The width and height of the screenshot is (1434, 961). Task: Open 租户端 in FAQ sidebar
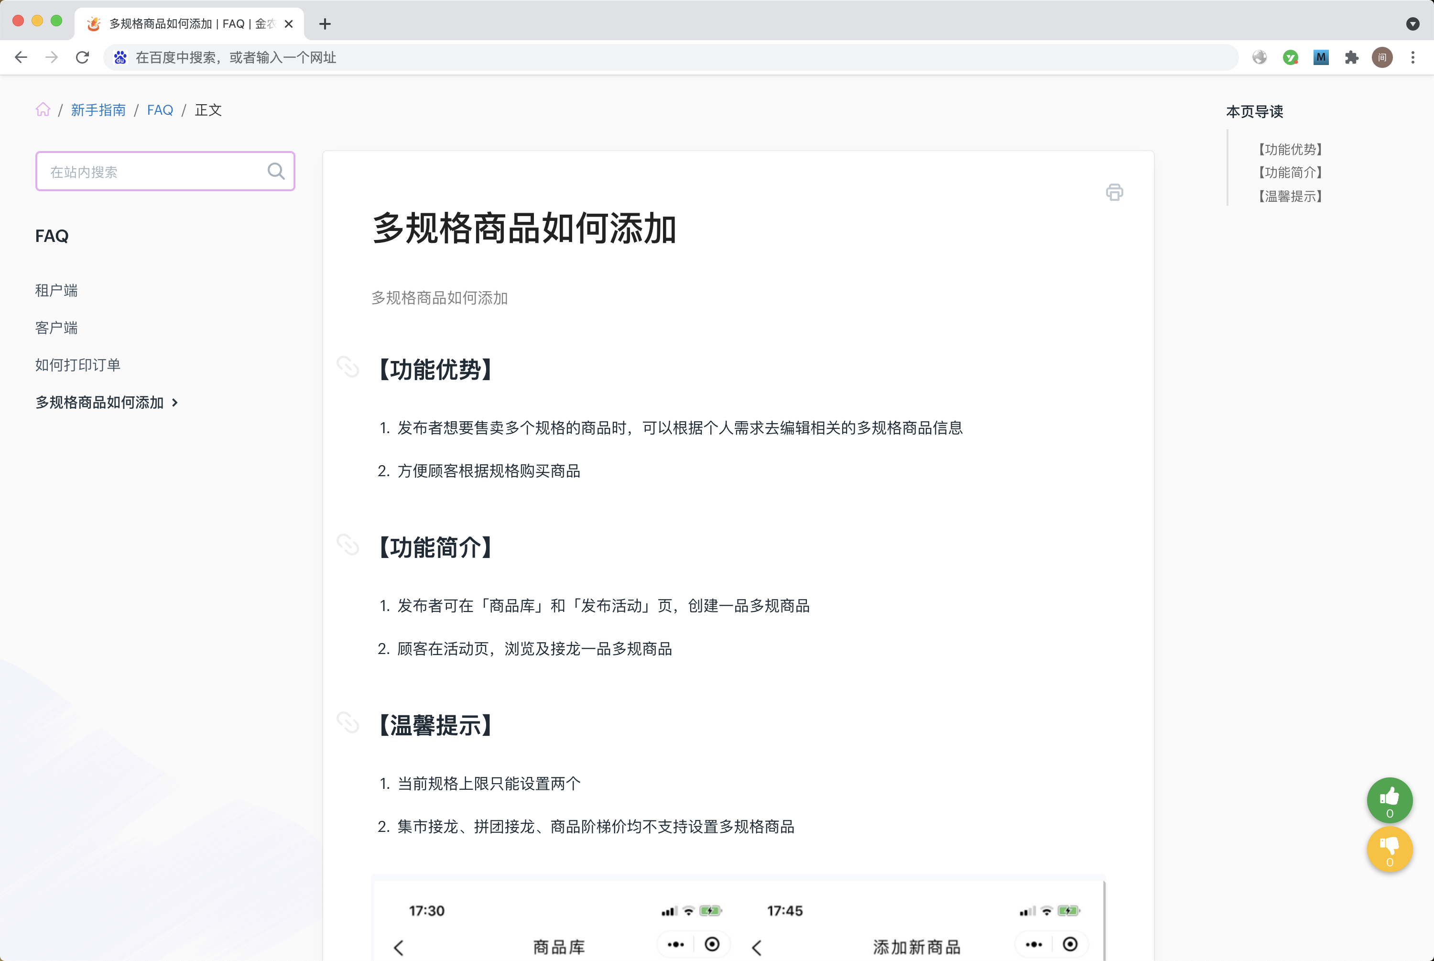[x=56, y=291]
